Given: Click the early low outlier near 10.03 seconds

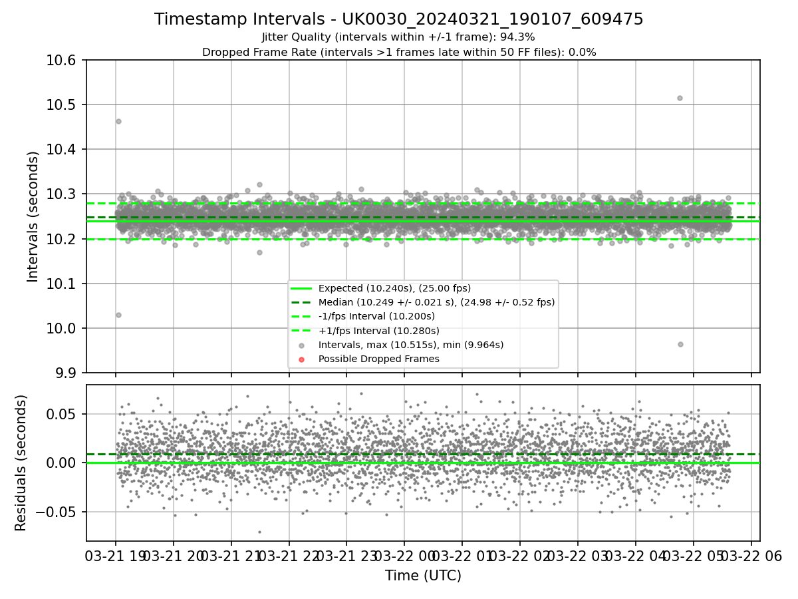Looking at the screenshot, I should 118,315.
